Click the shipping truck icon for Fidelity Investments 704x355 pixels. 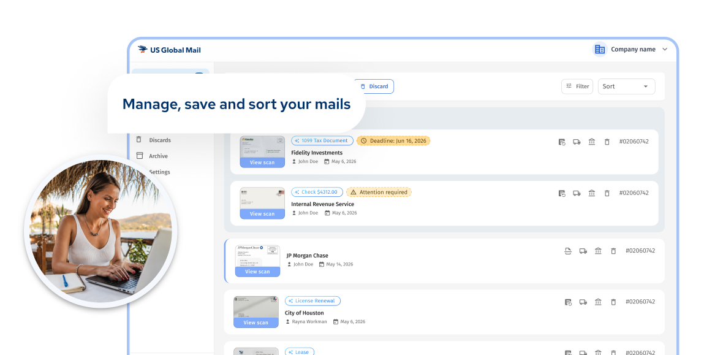[x=577, y=142]
